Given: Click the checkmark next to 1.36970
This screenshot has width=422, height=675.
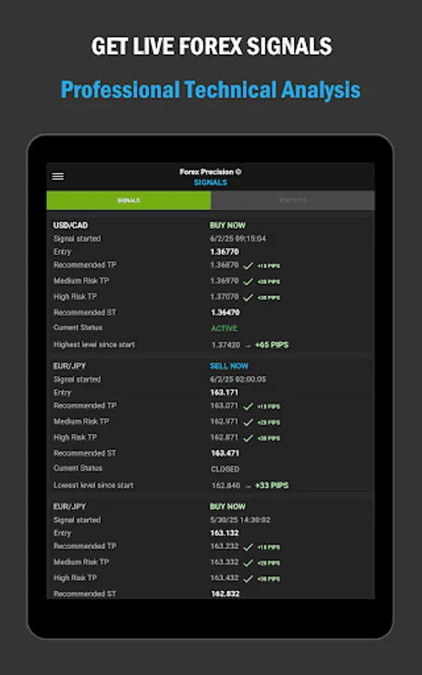Looking at the screenshot, I should (248, 282).
